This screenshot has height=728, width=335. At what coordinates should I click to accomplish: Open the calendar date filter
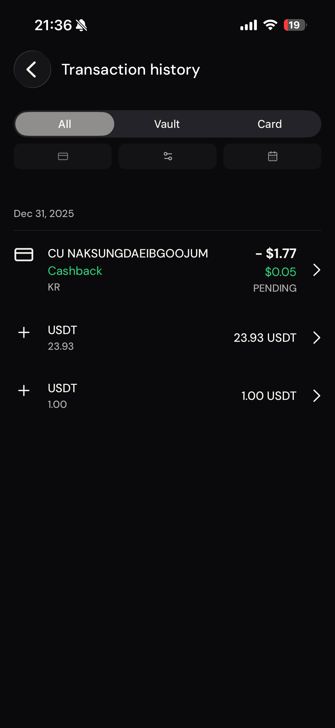coord(272,156)
